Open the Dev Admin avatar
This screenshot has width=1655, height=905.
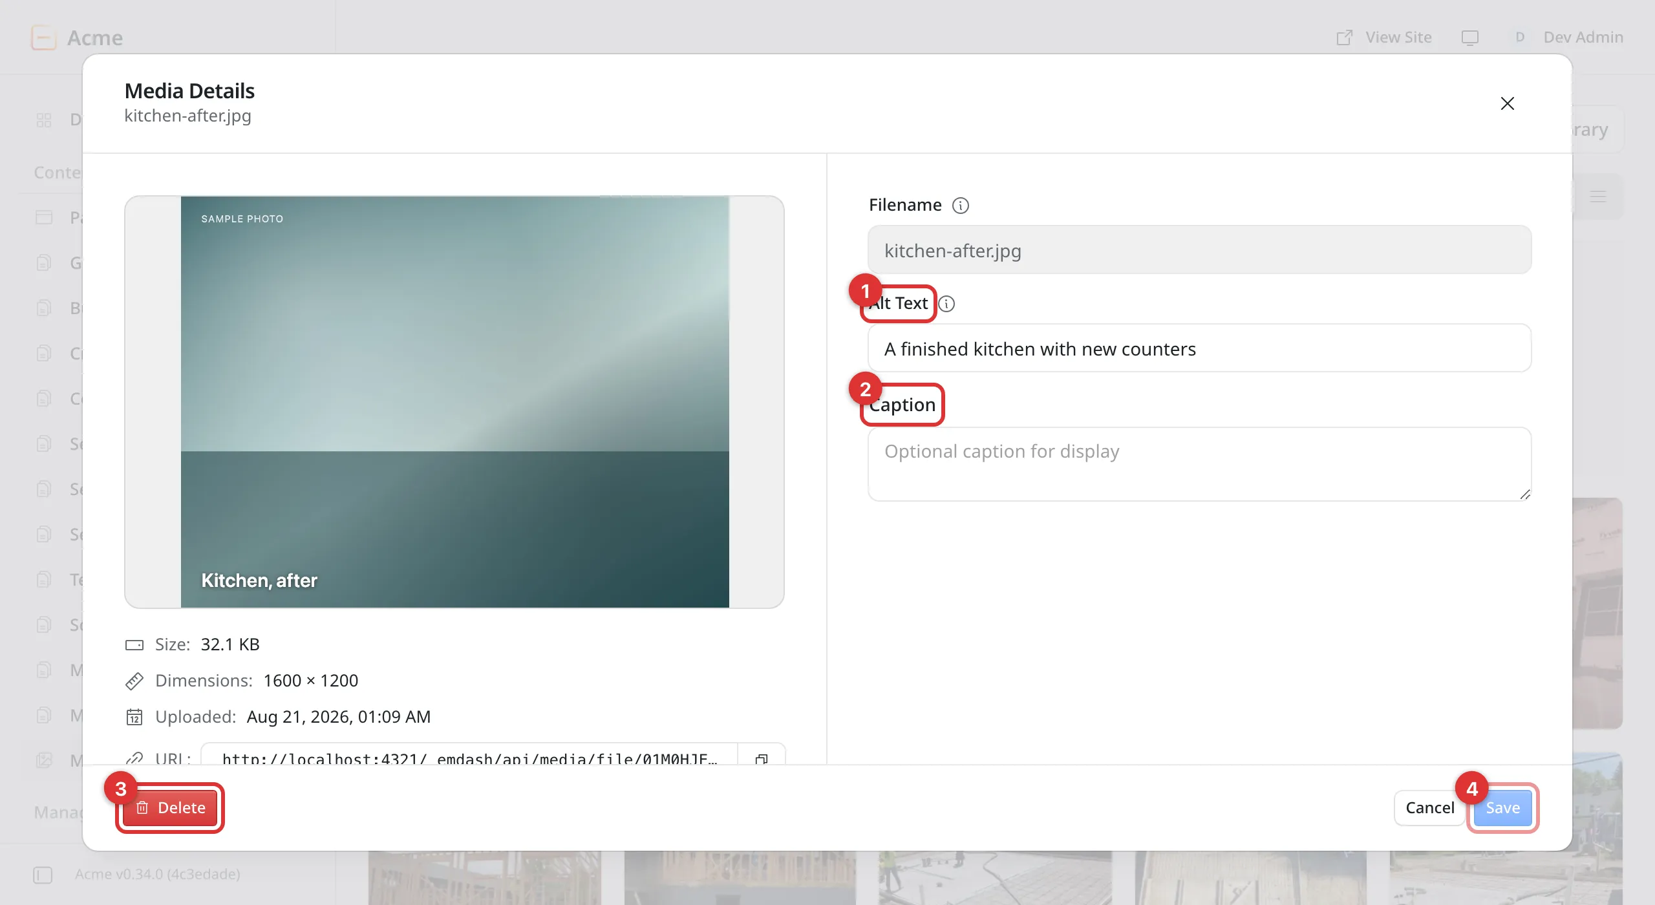(x=1520, y=37)
